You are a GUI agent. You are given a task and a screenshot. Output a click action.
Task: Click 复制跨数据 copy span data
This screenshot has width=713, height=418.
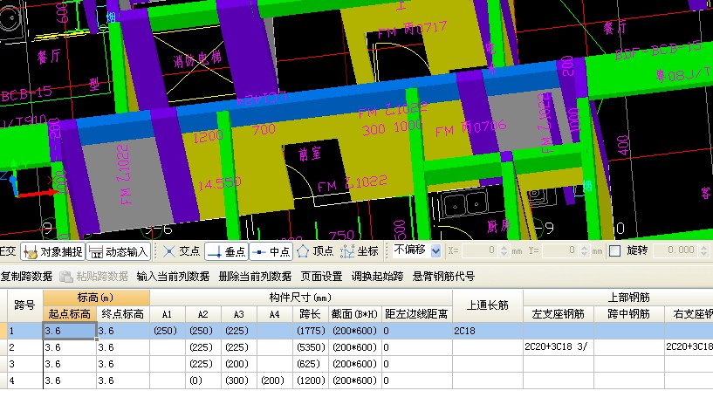26,276
